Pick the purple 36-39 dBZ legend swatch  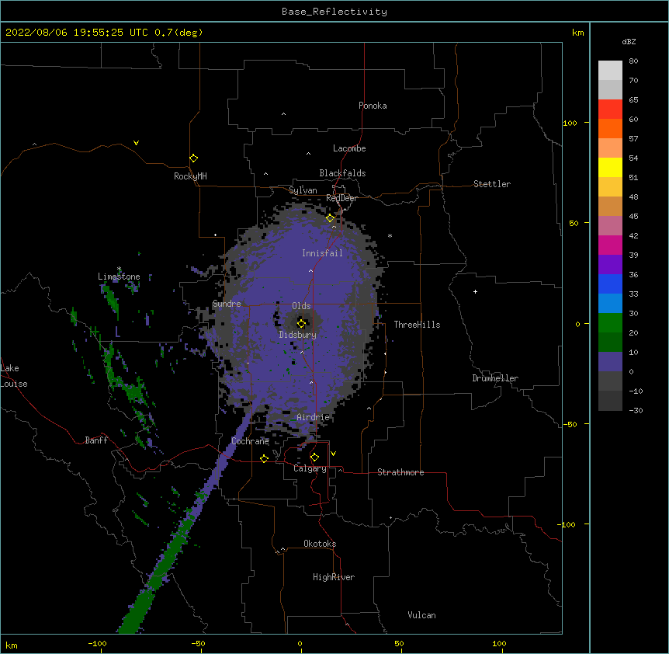click(x=610, y=265)
